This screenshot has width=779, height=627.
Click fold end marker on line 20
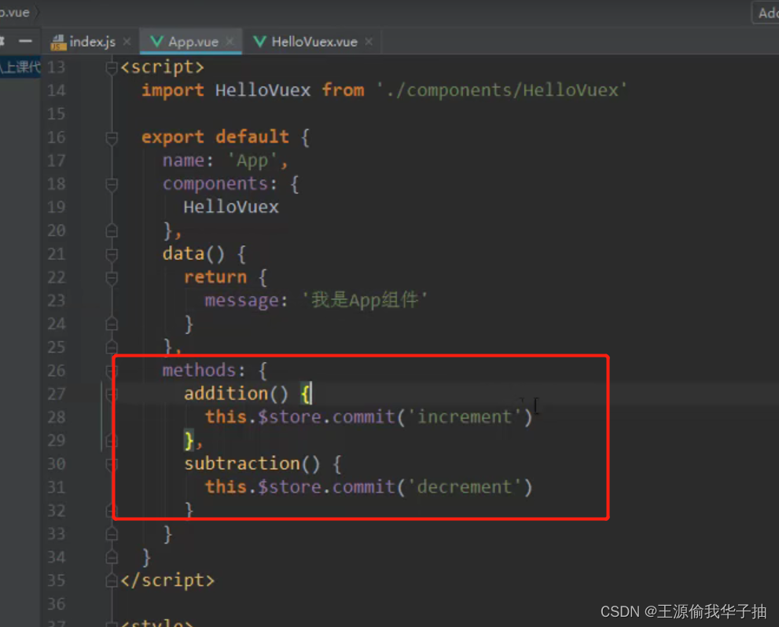tap(112, 231)
